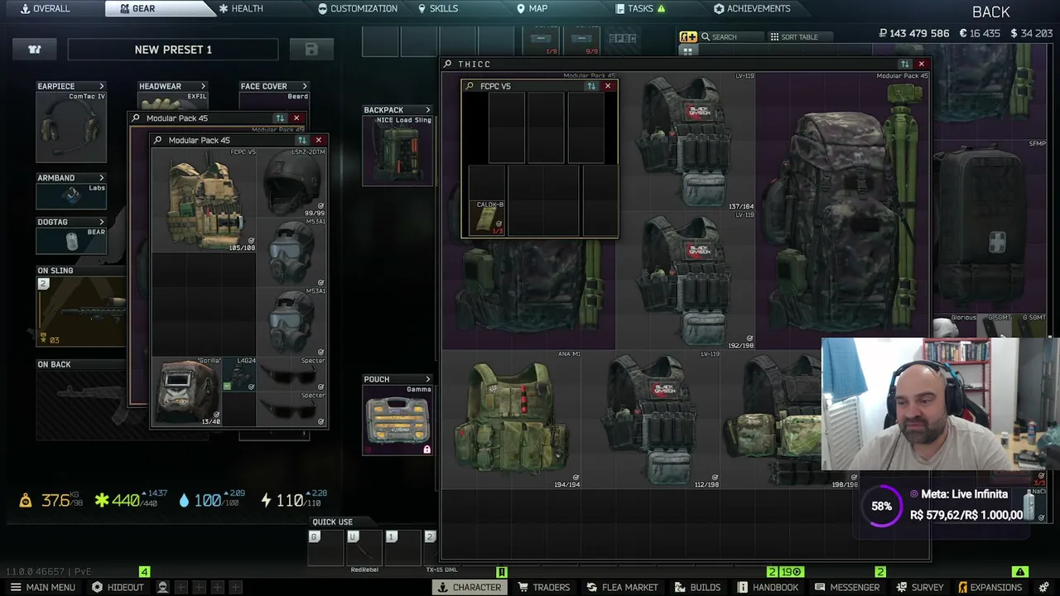Go to the Skills tab
Screen dimensions: 1060x596
[x=438, y=8]
